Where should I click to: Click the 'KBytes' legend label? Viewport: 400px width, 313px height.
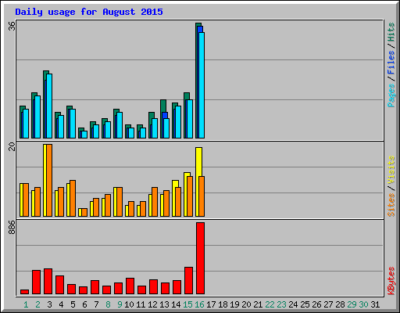(x=391, y=281)
